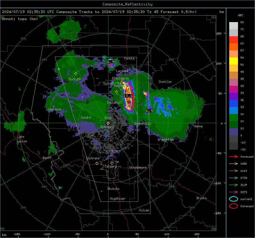255x238 pixels.
Task: Click the 150 tick on the right axis
Action: 219,33
